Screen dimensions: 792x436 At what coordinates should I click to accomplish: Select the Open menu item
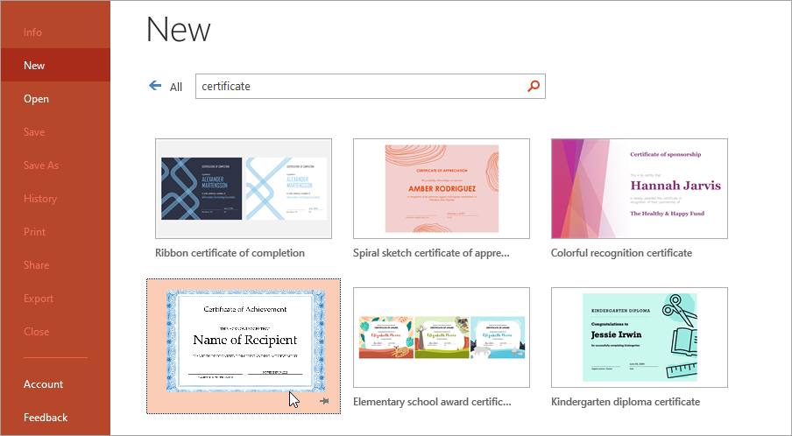pos(36,99)
